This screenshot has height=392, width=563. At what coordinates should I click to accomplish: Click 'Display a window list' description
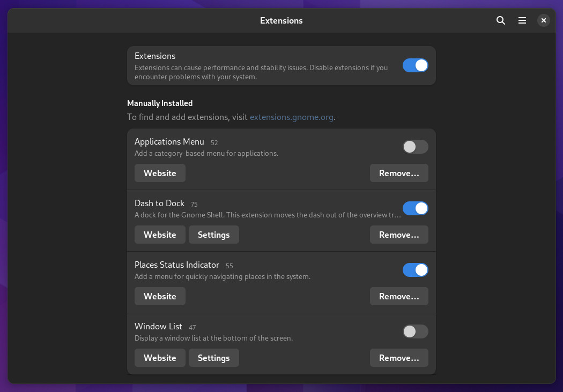(213, 338)
